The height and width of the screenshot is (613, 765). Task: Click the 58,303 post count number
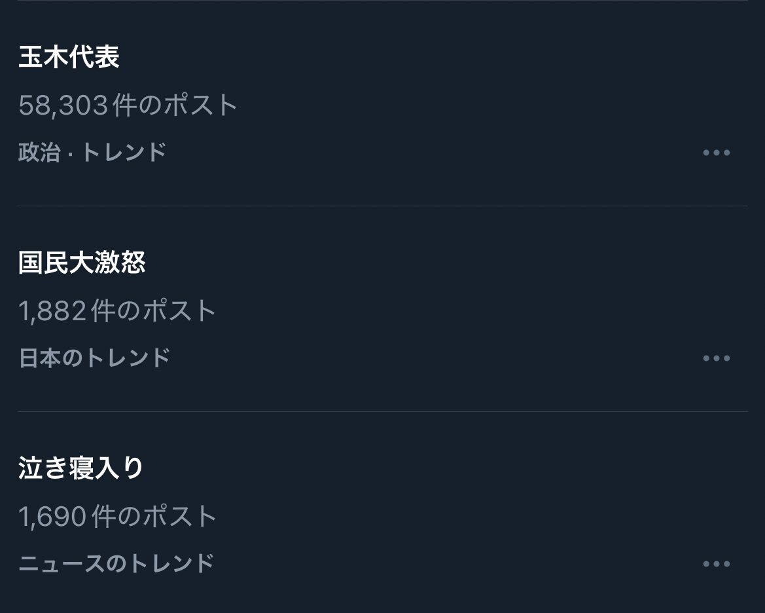point(63,105)
